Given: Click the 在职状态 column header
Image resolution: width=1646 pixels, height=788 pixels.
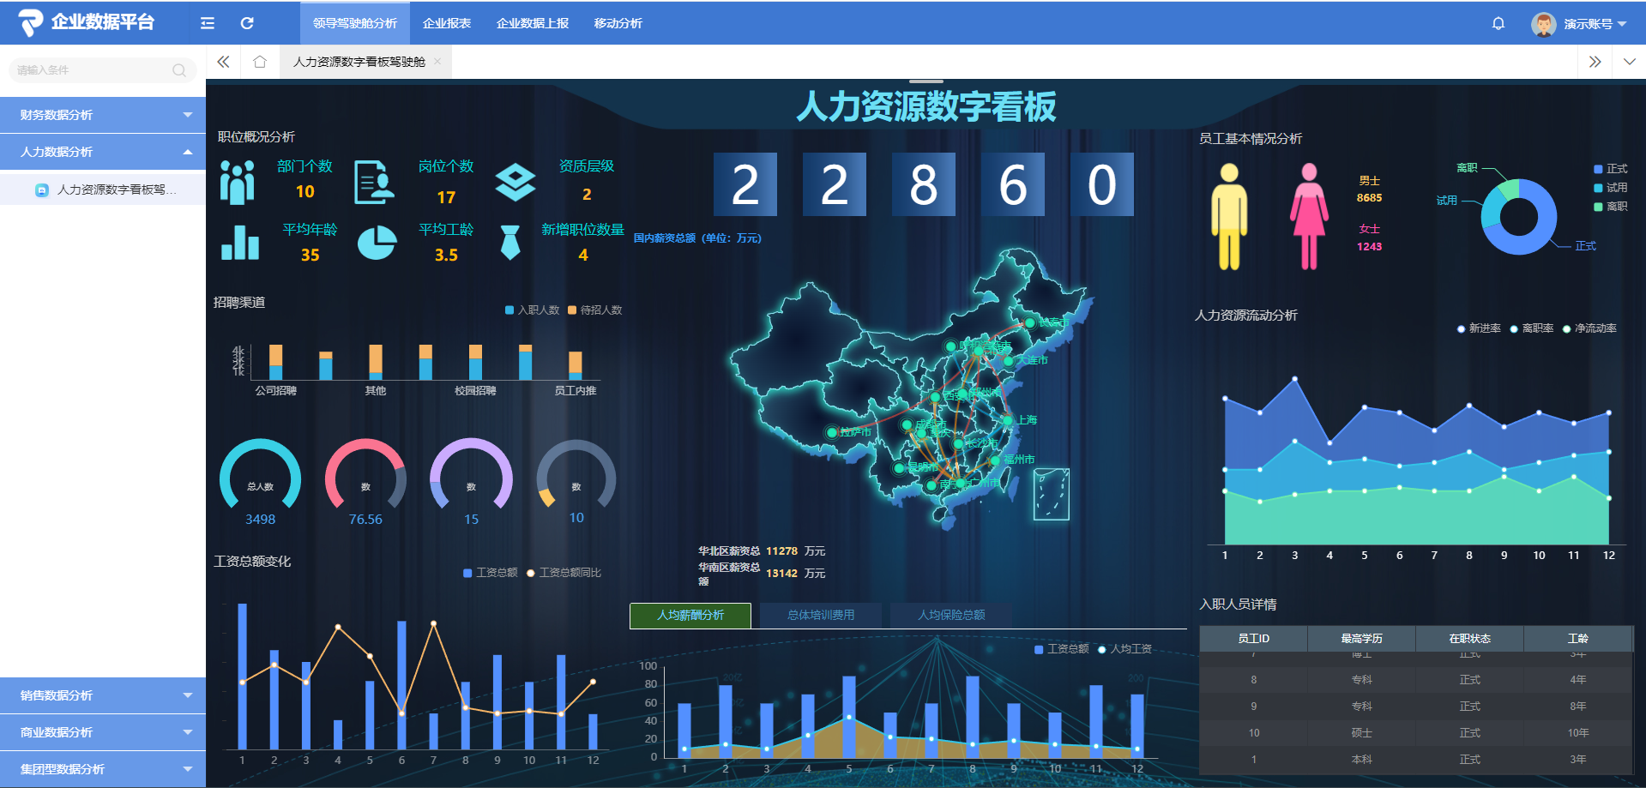Looking at the screenshot, I should pyautogui.click(x=1470, y=639).
